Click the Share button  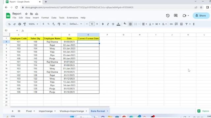tap(201, 15)
